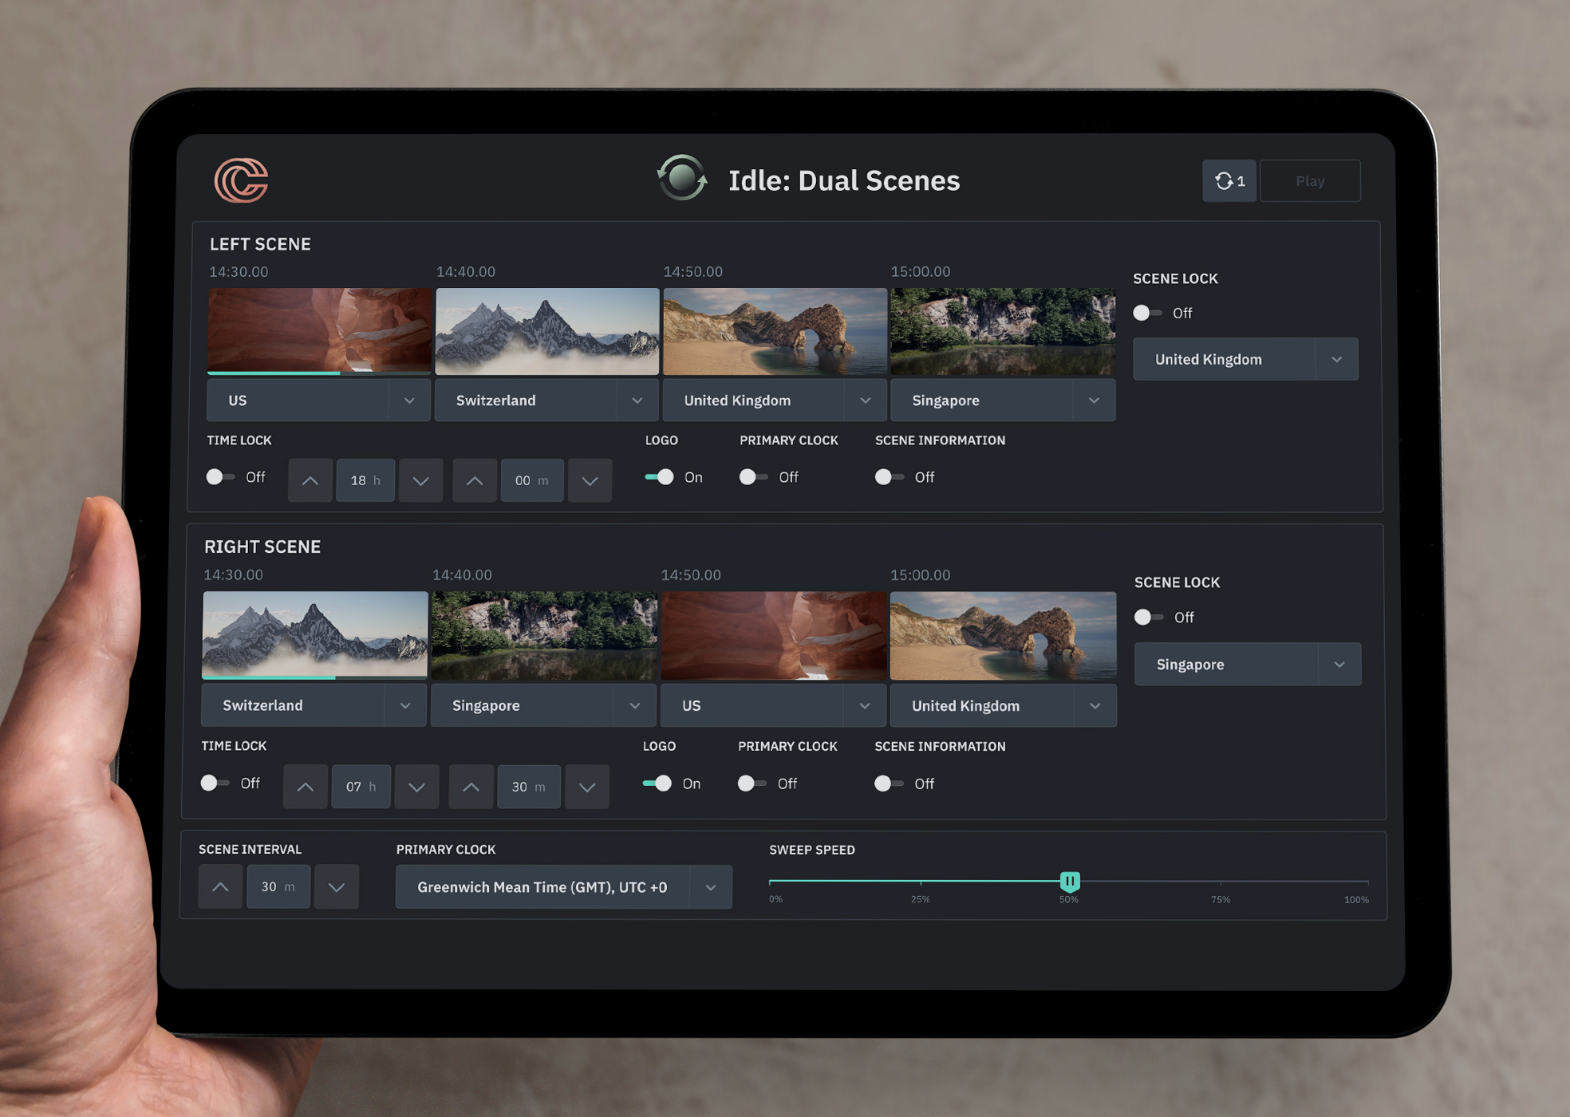The image size is (1570, 1117).
Task: Enable Left Scene Time Lock toggle
Action: (223, 476)
